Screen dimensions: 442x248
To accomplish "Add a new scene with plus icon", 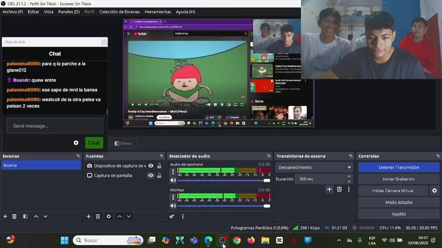I will [5, 216].
